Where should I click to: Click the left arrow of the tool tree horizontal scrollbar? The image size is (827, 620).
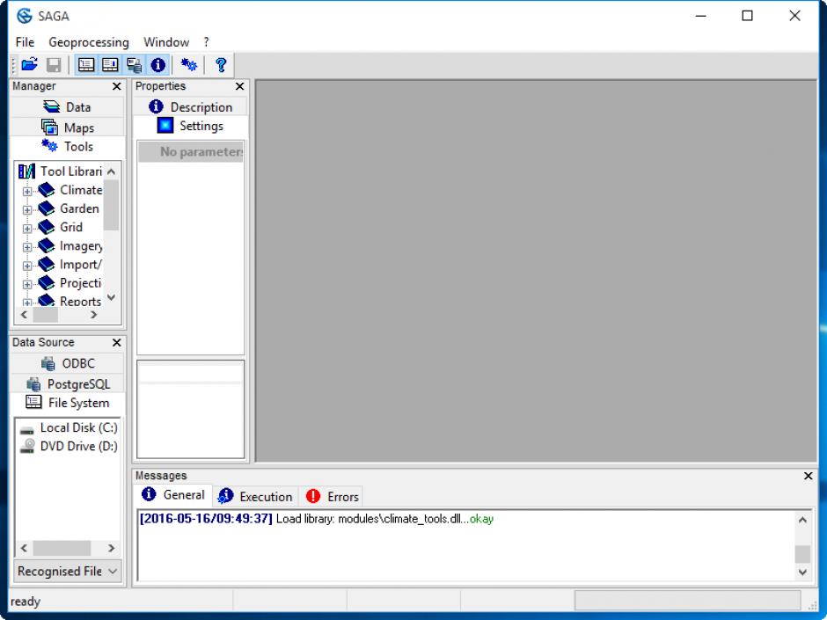tap(24, 315)
